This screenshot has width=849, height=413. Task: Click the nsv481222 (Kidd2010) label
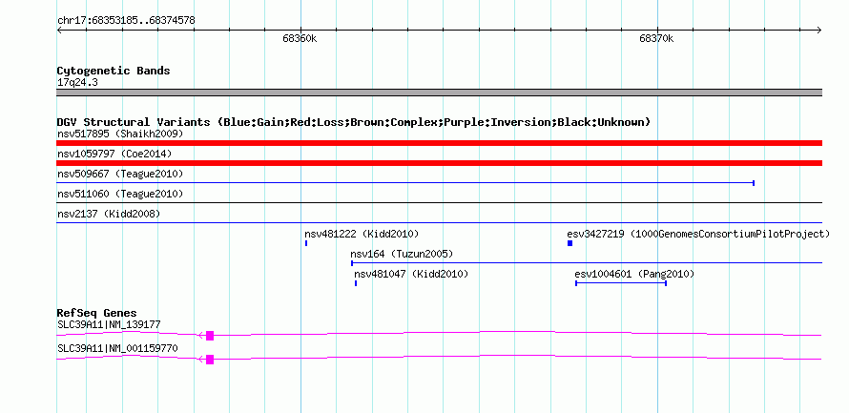362,234
